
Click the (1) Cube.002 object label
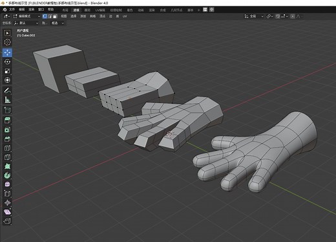coord(26,35)
